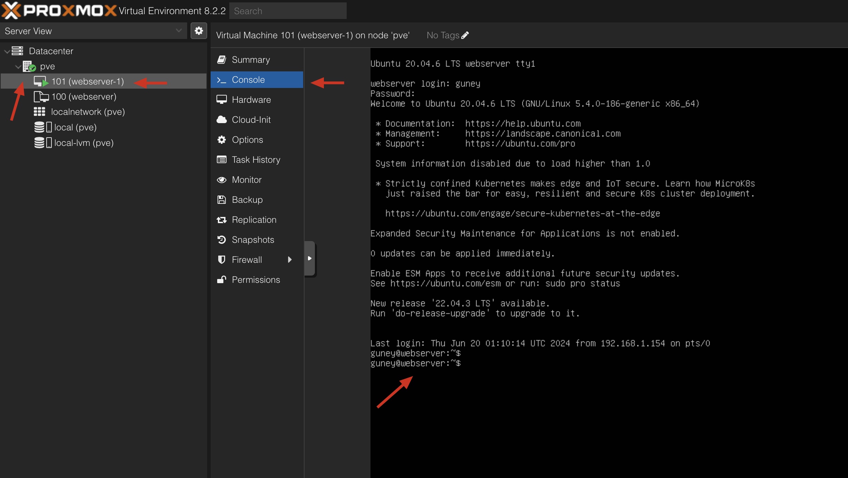Click the Datacenter server icon
This screenshot has width=848, height=478.
tap(17, 51)
